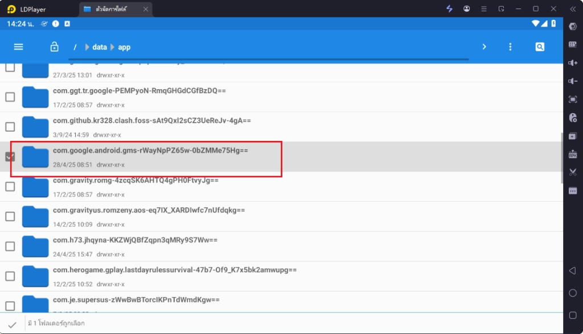
Task: Uncheck the com.google.android.gms folder checkbox
Action: point(10,157)
